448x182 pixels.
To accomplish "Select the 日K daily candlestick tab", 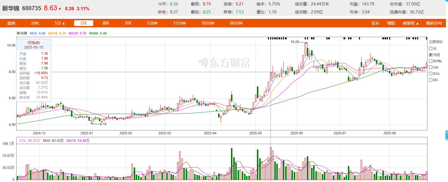I will pyautogui.click(x=84, y=23).
